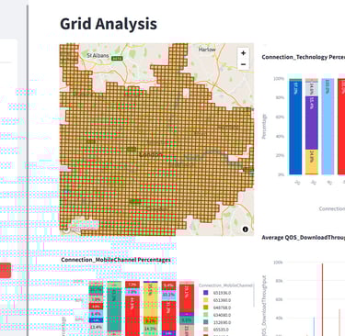
Task: Open the map attribution info icon
Action: (246, 229)
